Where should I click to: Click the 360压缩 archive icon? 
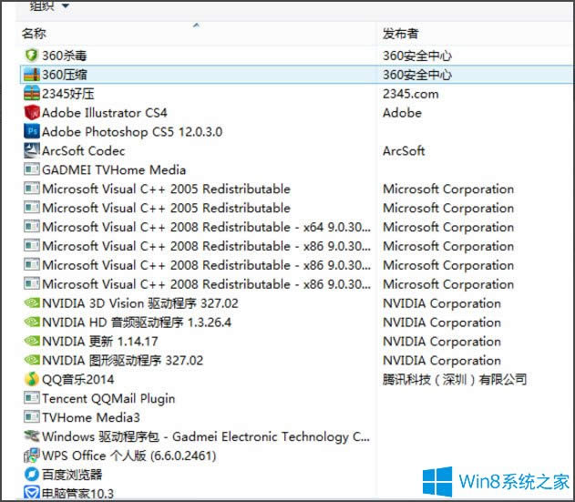click(31, 75)
